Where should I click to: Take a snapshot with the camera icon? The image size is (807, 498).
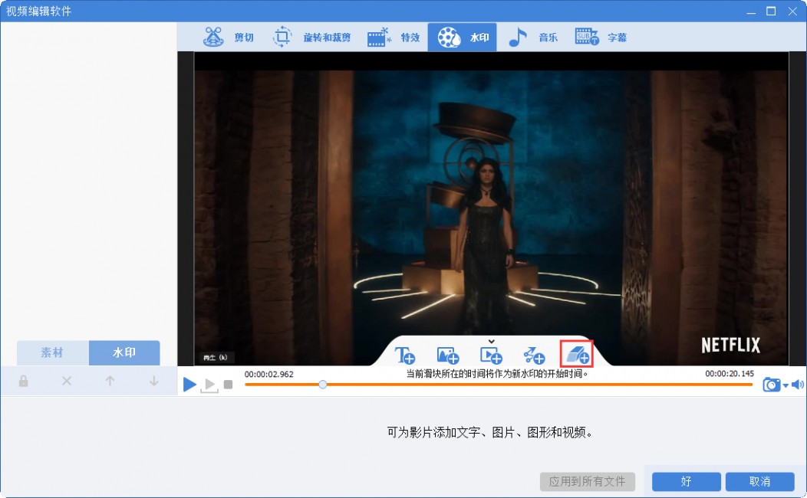(x=771, y=385)
